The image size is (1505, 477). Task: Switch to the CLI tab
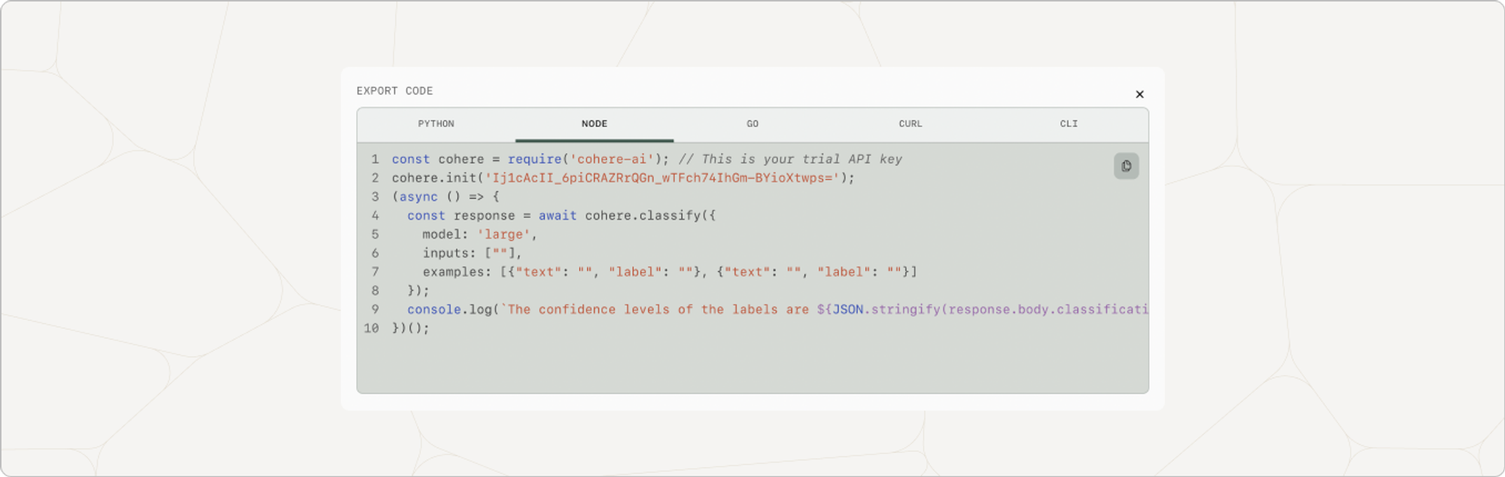click(x=1069, y=124)
